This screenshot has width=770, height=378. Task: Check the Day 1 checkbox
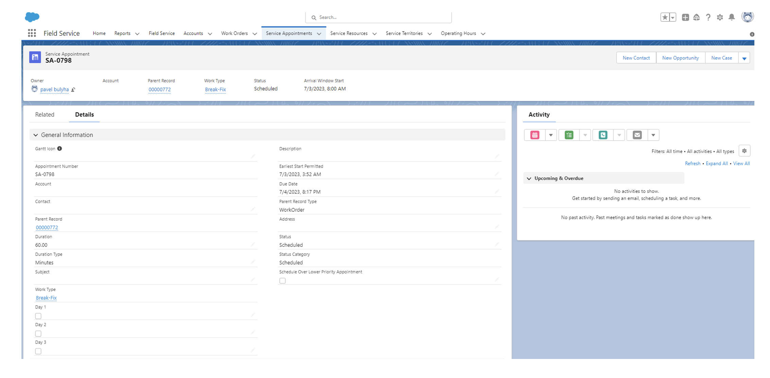(x=38, y=316)
